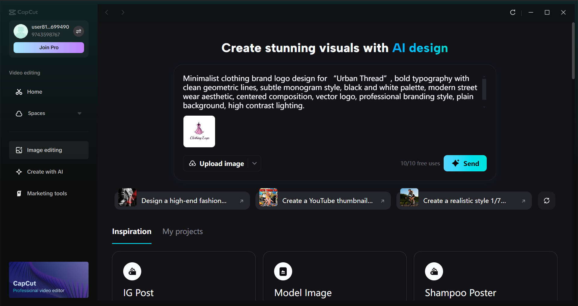The image size is (578, 306).
Task: Click the Shampoo Poster card icon
Action: 434,271
